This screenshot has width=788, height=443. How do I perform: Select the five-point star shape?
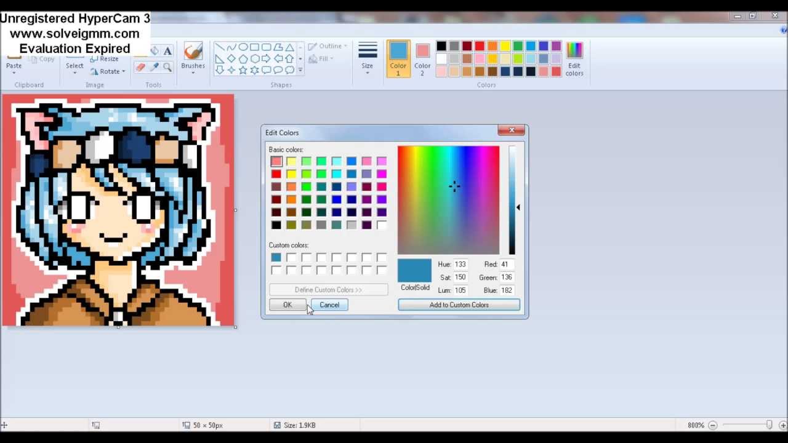coord(243,70)
